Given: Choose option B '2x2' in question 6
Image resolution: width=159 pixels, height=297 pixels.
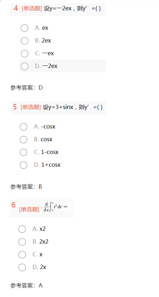Looking at the screenshot, I should click(22, 242).
